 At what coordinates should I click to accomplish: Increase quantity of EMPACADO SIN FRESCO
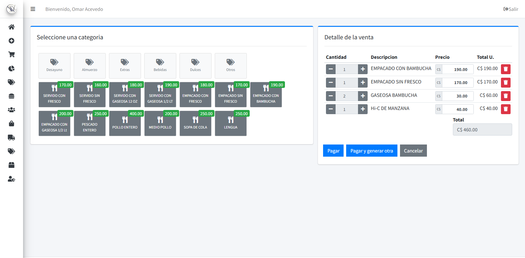click(x=363, y=82)
